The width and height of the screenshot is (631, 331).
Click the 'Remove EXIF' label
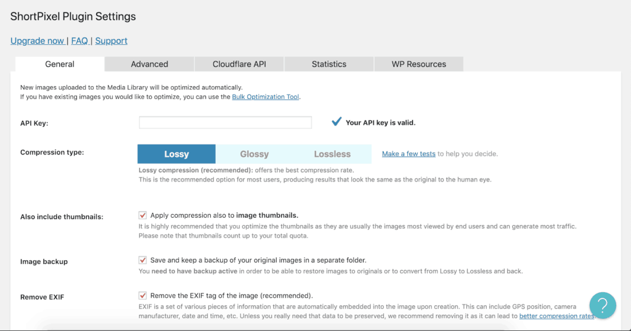42,297
